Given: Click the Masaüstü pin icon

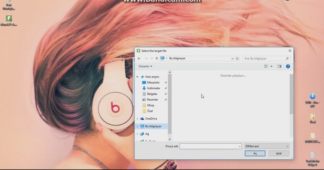Looking at the screenshot, I should pos(166,83).
